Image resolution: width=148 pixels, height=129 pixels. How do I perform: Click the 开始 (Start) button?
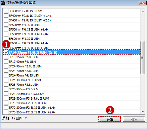pyautogui.click(x=110, y=119)
